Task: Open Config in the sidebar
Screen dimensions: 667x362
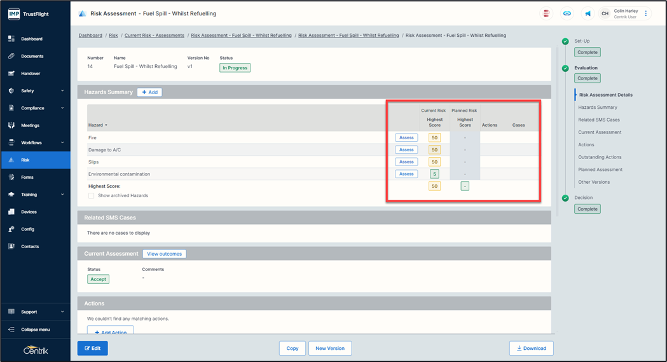Action: [27, 229]
